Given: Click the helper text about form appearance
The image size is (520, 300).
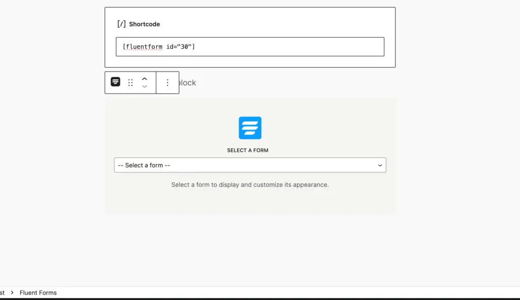Looking at the screenshot, I should pyautogui.click(x=249, y=184).
